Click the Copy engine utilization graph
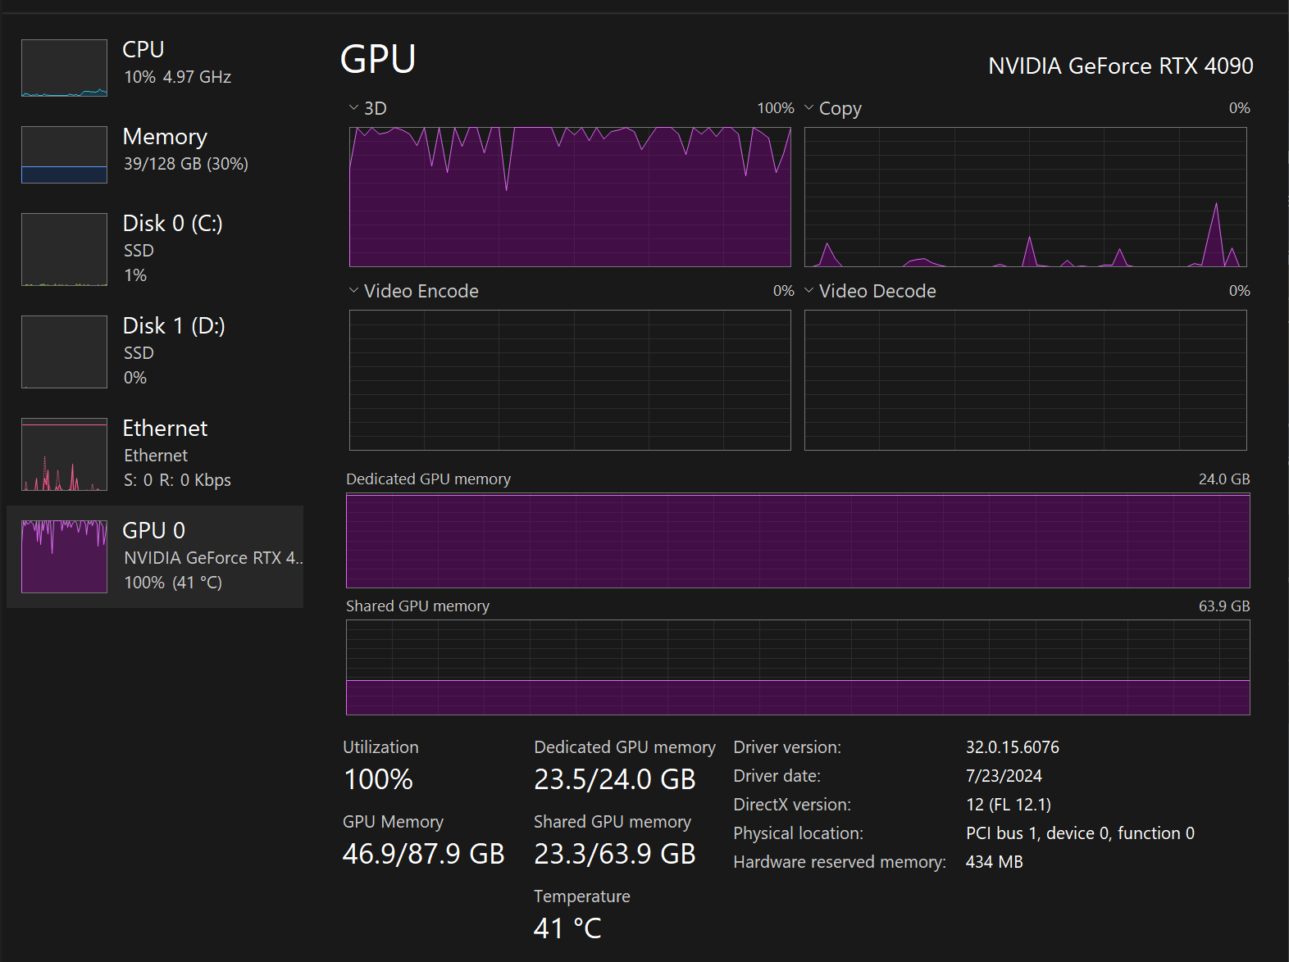Screen dimensions: 1289x962 coord(1025,197)
